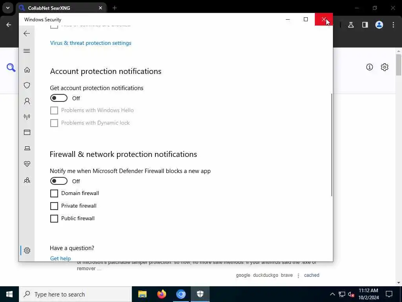Open Virus & threat protection settings link
Viewport: 402px width, 302px height.
(91, 43)
